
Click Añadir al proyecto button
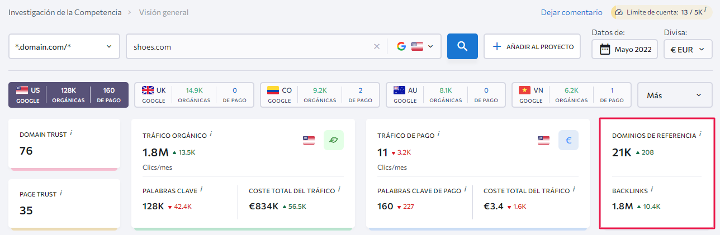click(533, 47)
